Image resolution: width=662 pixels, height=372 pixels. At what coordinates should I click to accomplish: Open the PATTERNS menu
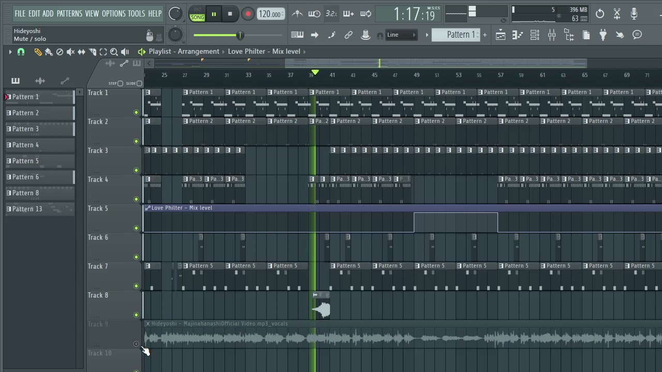(69, 13)
